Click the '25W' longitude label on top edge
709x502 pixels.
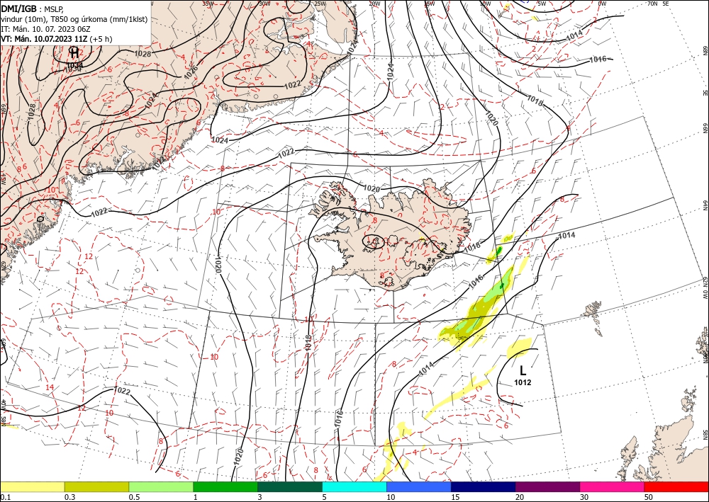(x=319, y=4)
